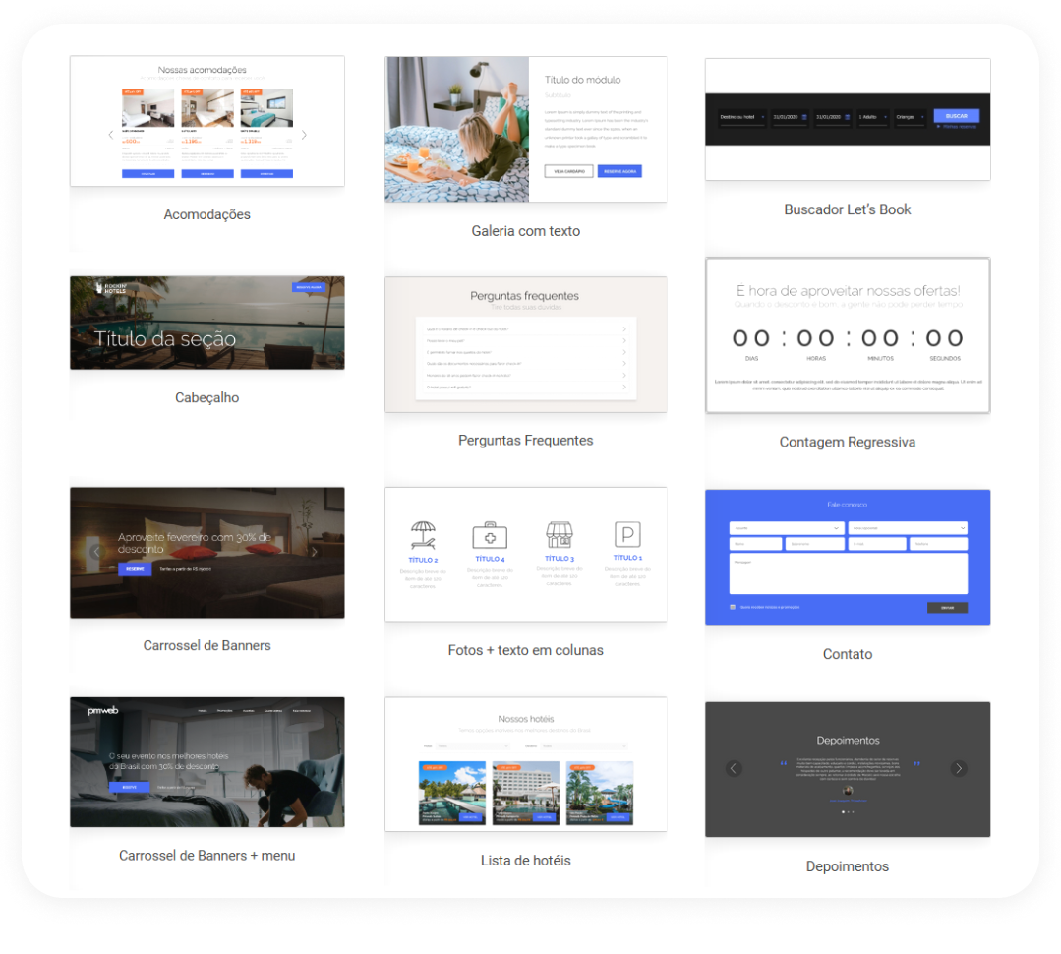Click the Cabeçalho label
The image size is (1061, 954).
(x=207, y=398)
